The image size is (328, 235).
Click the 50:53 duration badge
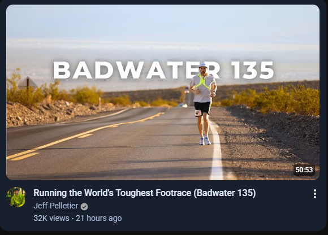pyautogui.click(x=304, y=170)
